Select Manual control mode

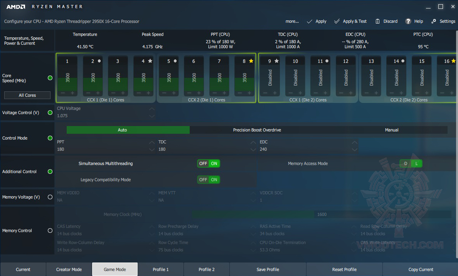pos(392,130)
